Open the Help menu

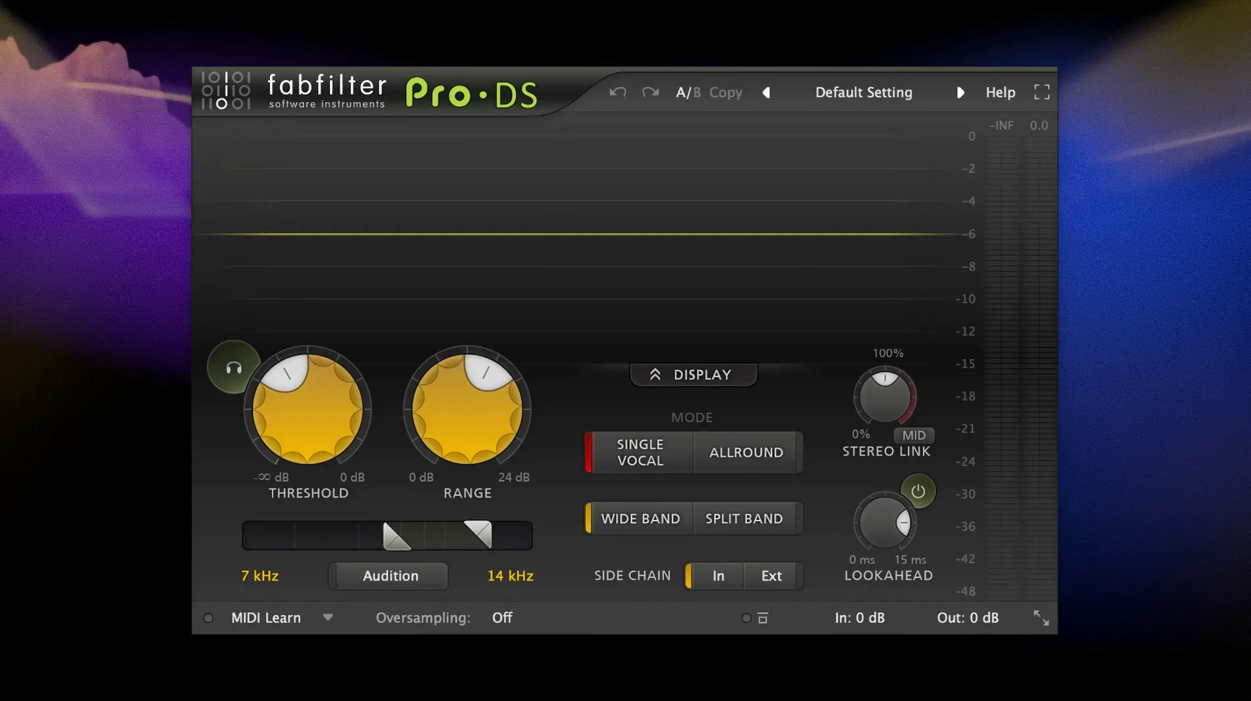(1000, 93)
